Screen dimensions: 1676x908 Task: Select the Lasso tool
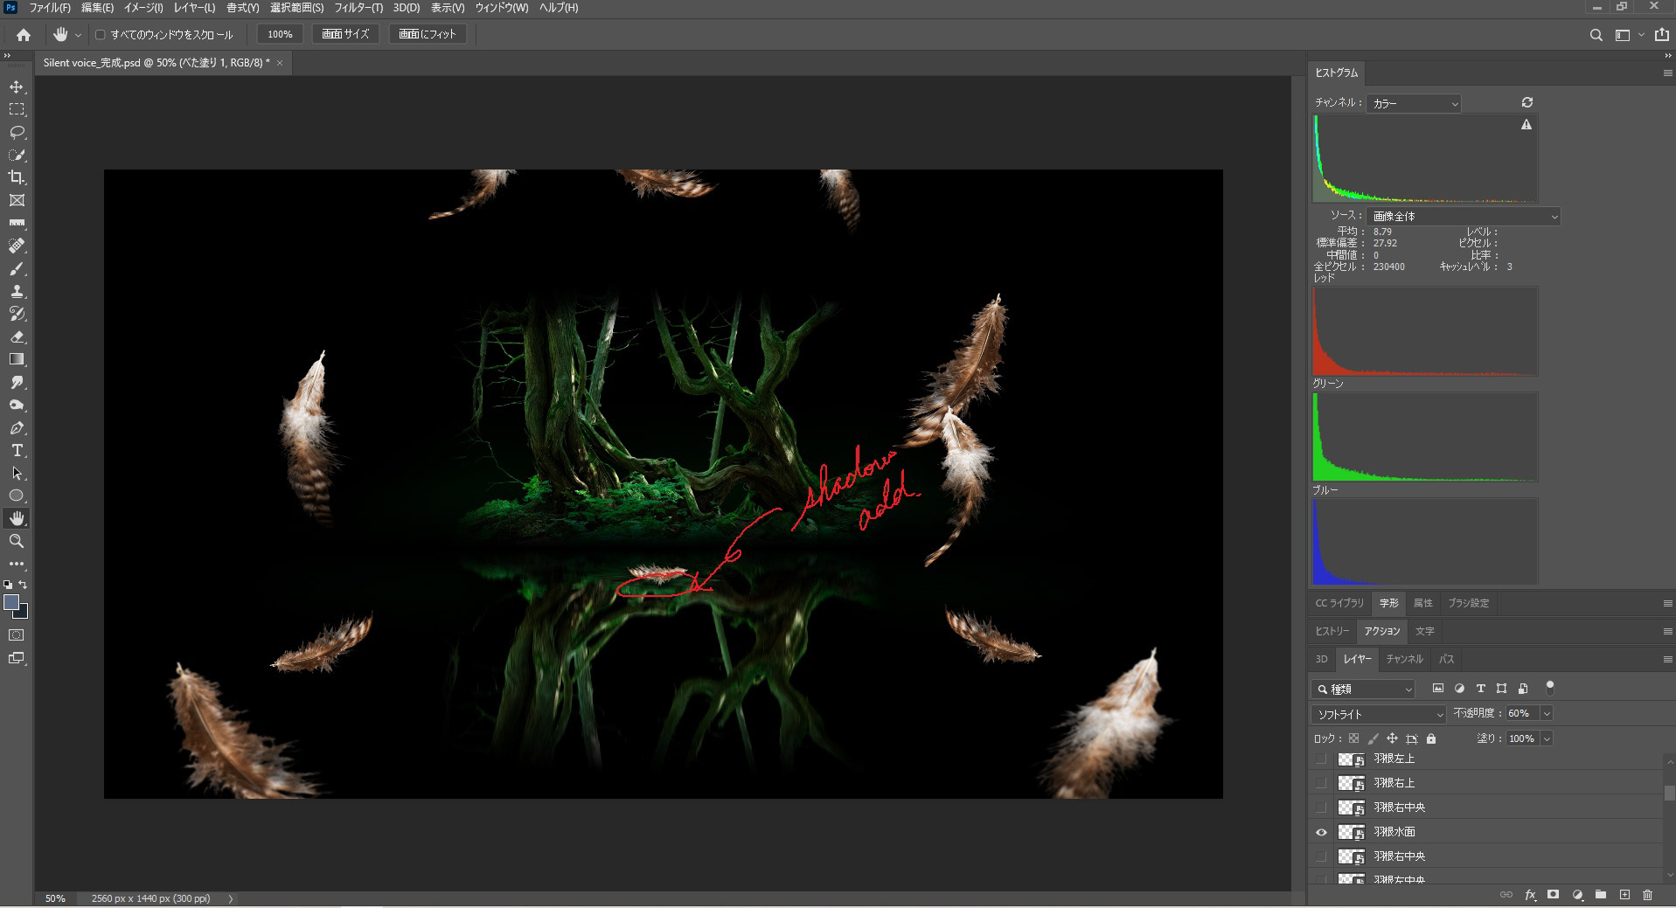click(x=17, y=133)
